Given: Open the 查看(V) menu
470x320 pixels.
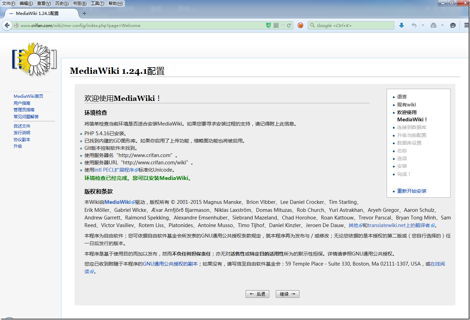Looking at the screenshot, I should coord(44,3).
